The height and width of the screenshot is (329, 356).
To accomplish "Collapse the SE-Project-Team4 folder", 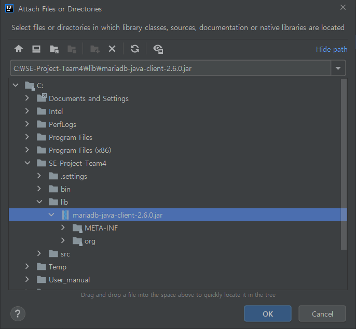I will [x=28, y=163].
